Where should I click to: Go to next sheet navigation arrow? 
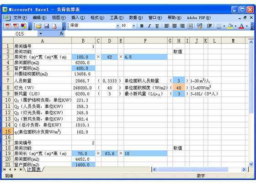(x=15, y=169)
